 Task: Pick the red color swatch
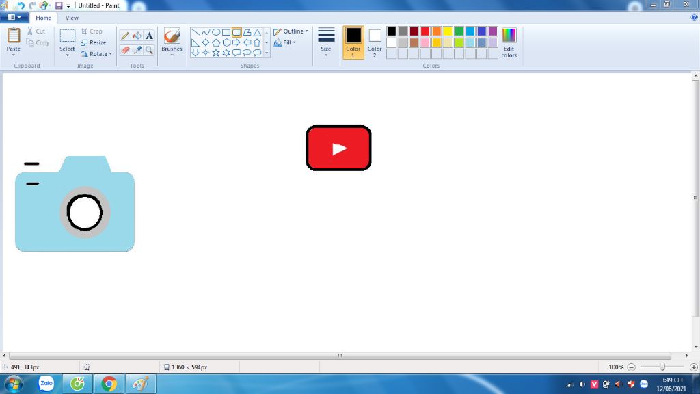[x=425, y=31]
